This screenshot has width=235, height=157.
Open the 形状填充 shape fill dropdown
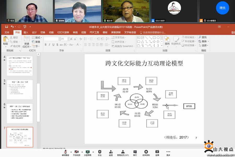[189, 37]
